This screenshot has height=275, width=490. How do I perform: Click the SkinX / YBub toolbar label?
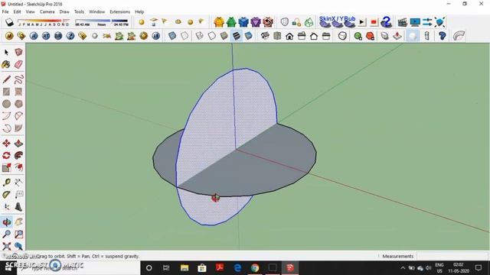point(337,18)
